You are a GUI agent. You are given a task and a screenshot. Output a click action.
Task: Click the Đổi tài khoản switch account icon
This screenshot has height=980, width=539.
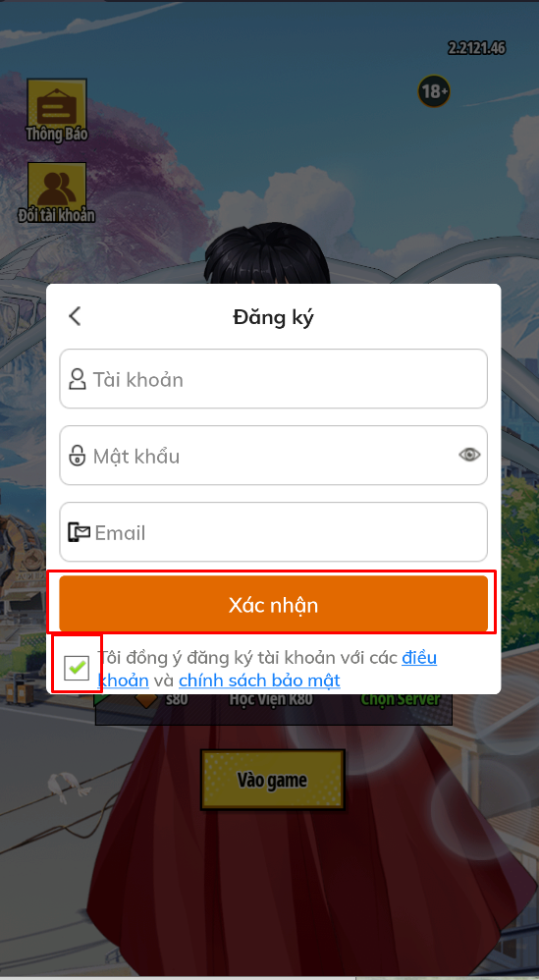click(x=57, y=192)
